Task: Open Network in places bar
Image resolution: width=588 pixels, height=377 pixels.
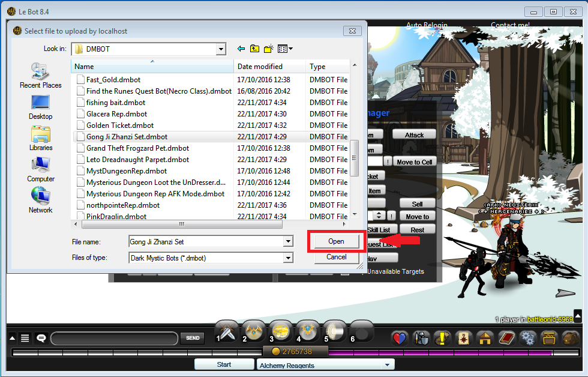Action: pos(41,201)
